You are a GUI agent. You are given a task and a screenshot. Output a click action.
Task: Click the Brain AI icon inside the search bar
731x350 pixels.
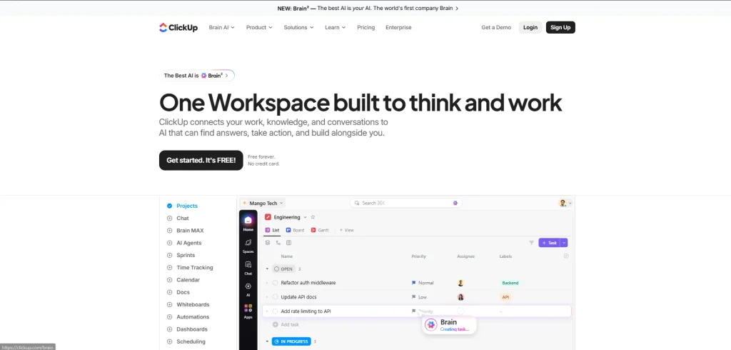coord(455,203)
